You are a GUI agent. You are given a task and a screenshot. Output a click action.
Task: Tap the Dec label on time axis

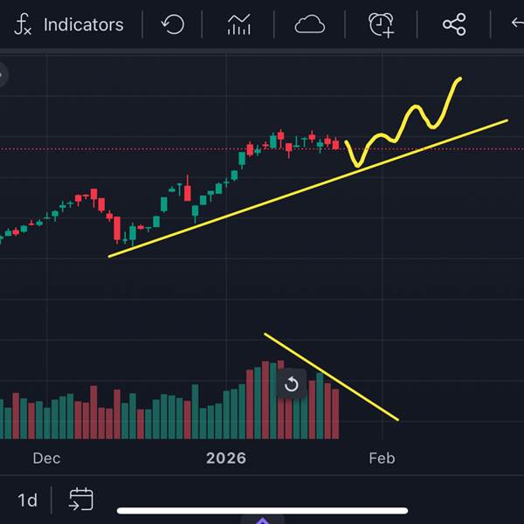click(45, 458)
